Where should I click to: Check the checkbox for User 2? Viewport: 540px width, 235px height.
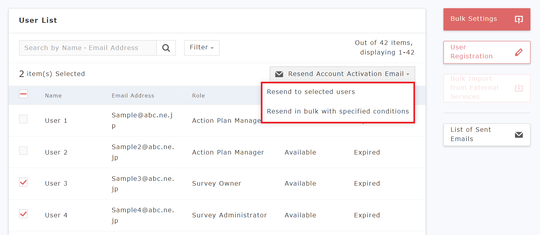tap(23, 151)
